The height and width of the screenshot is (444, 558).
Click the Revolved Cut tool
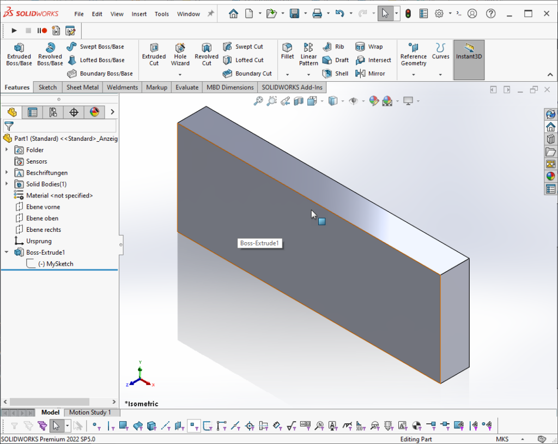point(207,54)
